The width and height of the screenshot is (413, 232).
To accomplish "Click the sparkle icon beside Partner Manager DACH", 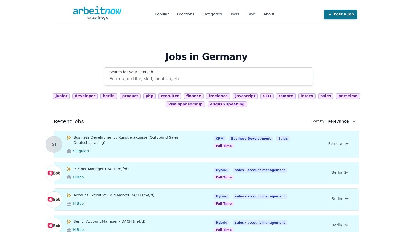I will (x=69, y=169).
